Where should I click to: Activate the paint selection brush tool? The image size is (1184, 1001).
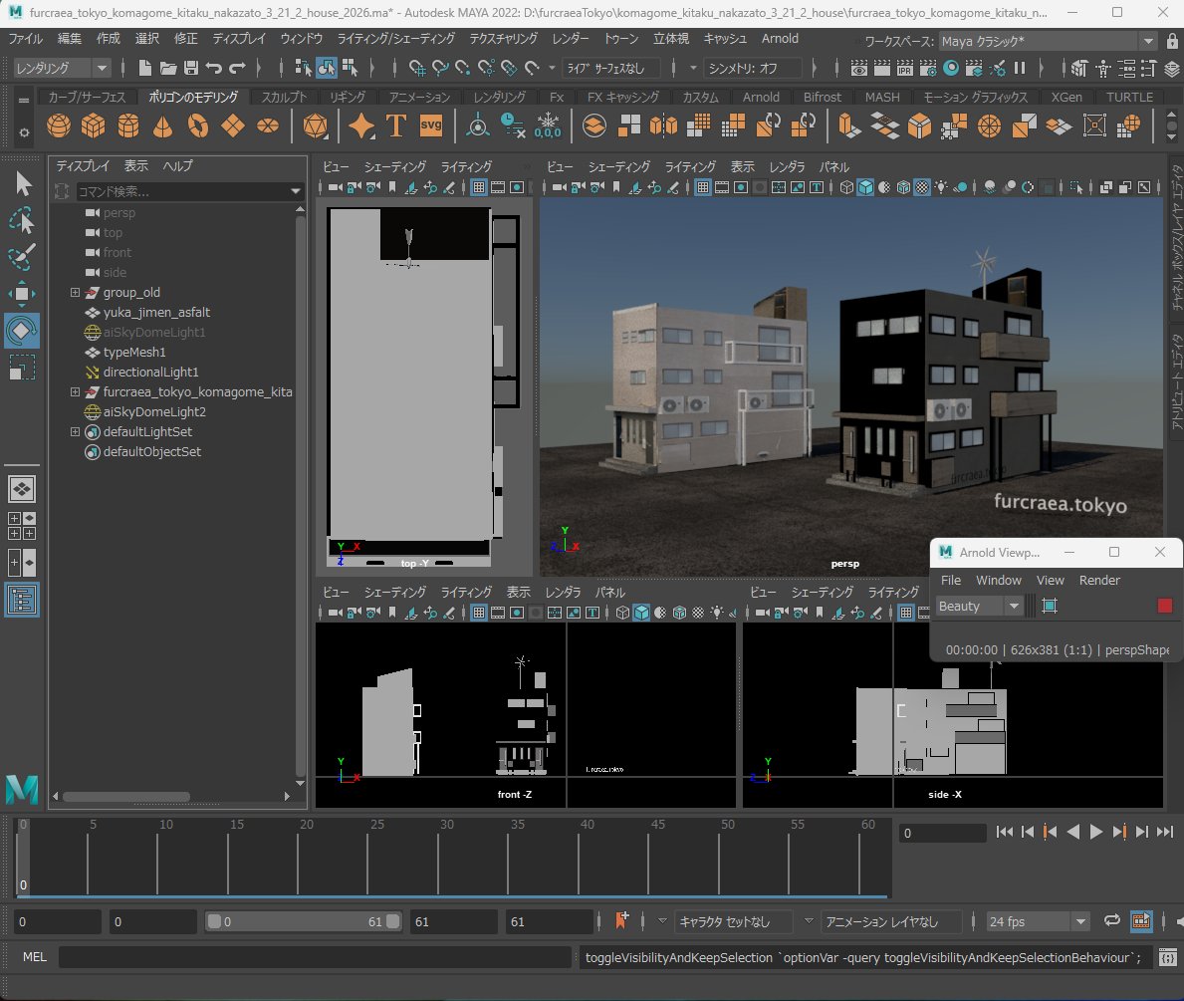pos(23,257)
